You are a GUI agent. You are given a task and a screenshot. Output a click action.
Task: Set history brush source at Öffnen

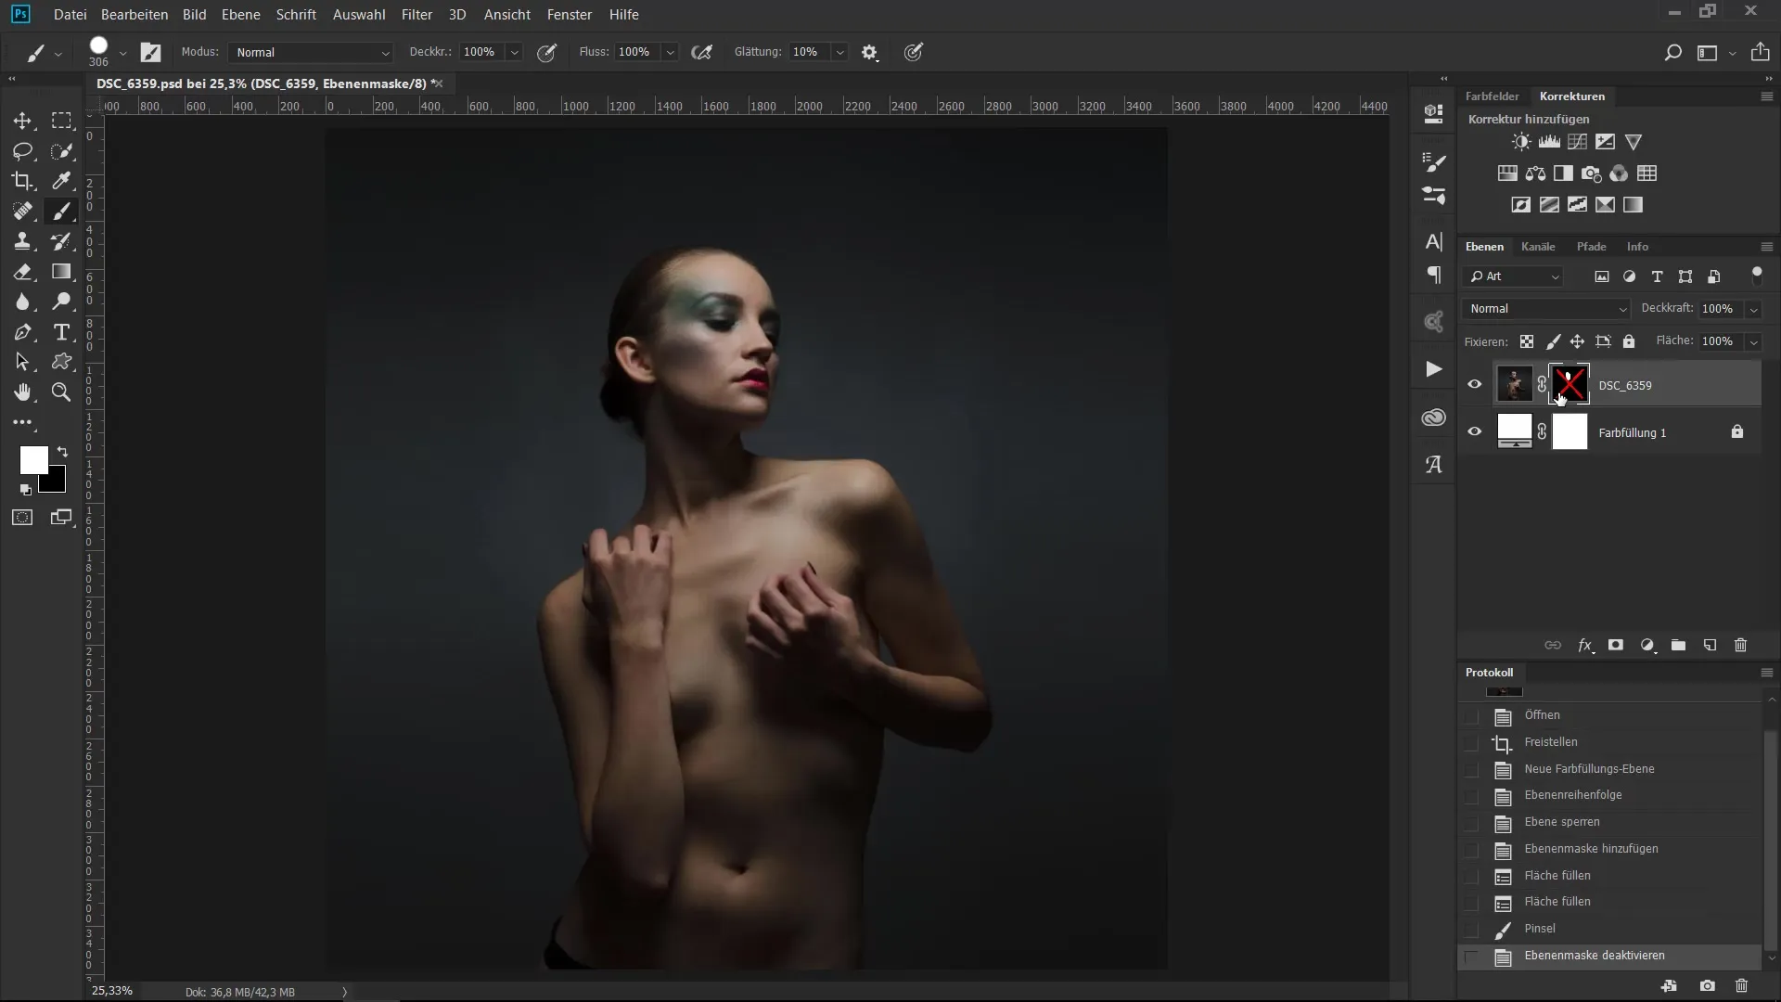1471,716
